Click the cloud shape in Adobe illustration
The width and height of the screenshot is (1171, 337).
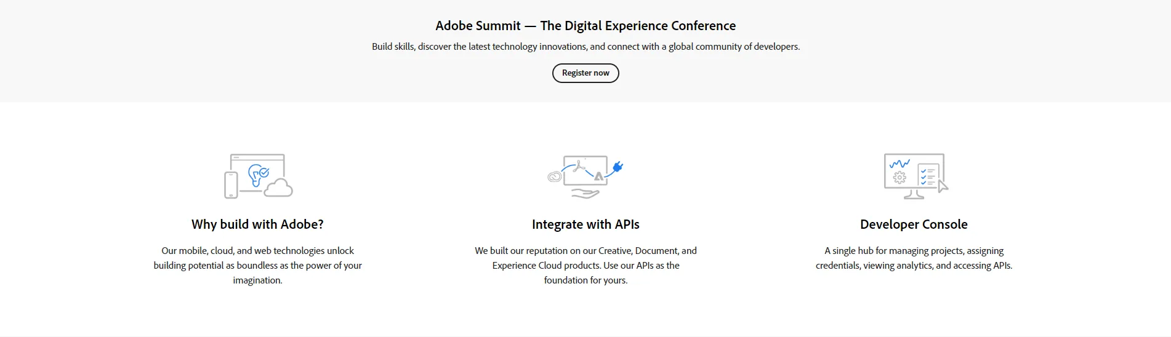click(x=278, y=188)
